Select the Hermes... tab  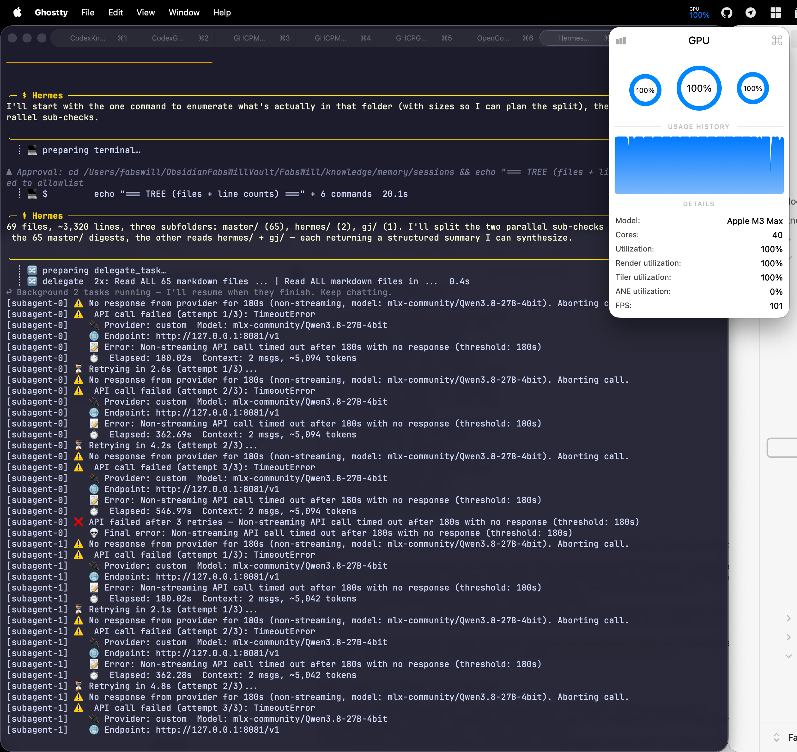(x=575, y=38)
